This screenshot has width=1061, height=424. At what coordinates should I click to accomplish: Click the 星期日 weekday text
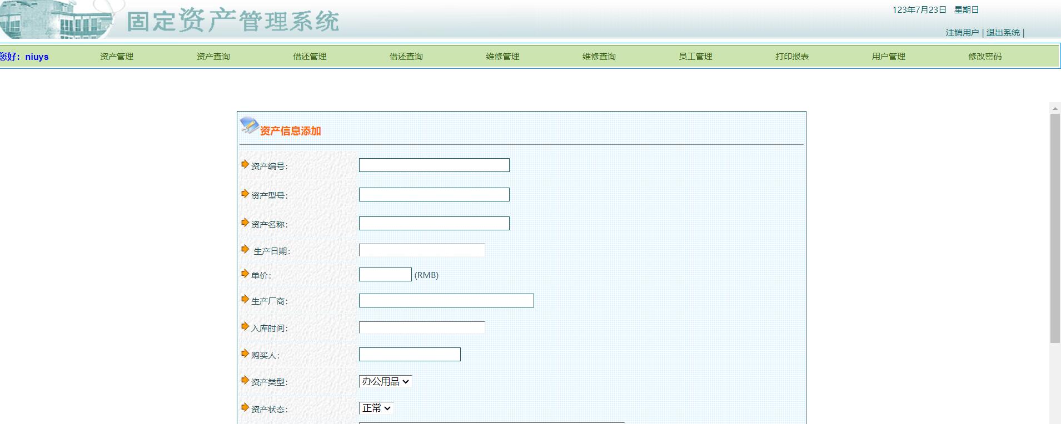point(967,10)
